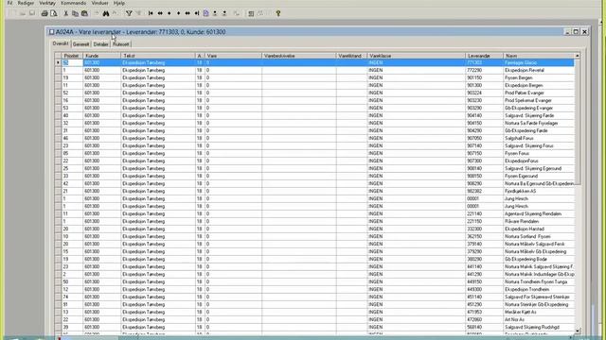This screenshot has width=606, height=340.
Task: Select the name cell Fryseri Bergen
Action: [x=539, y=77]
